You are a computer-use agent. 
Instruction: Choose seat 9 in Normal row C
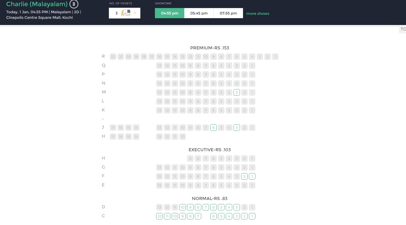(182, 216)
